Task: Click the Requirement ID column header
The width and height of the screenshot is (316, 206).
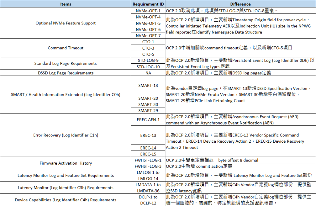Action: click(148, 4)
